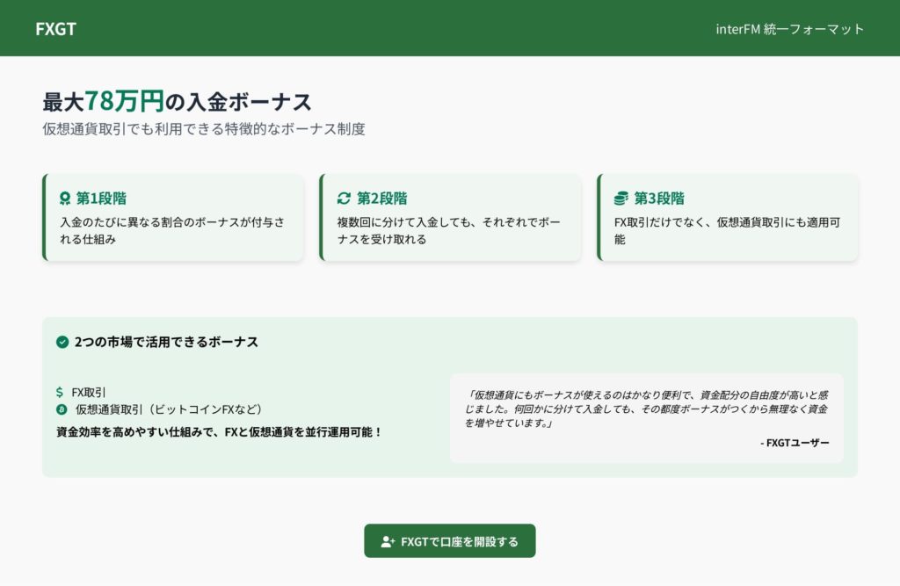Open the FXGT logo in the header
900x586 pixels.
pos(55,29)
